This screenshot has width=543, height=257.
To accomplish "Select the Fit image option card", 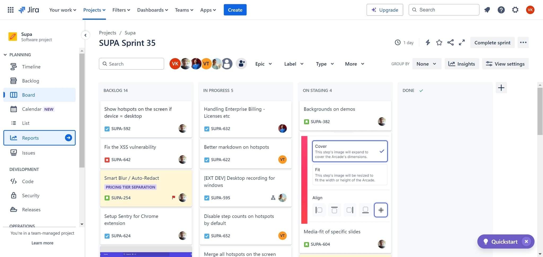I will (349, 175).
